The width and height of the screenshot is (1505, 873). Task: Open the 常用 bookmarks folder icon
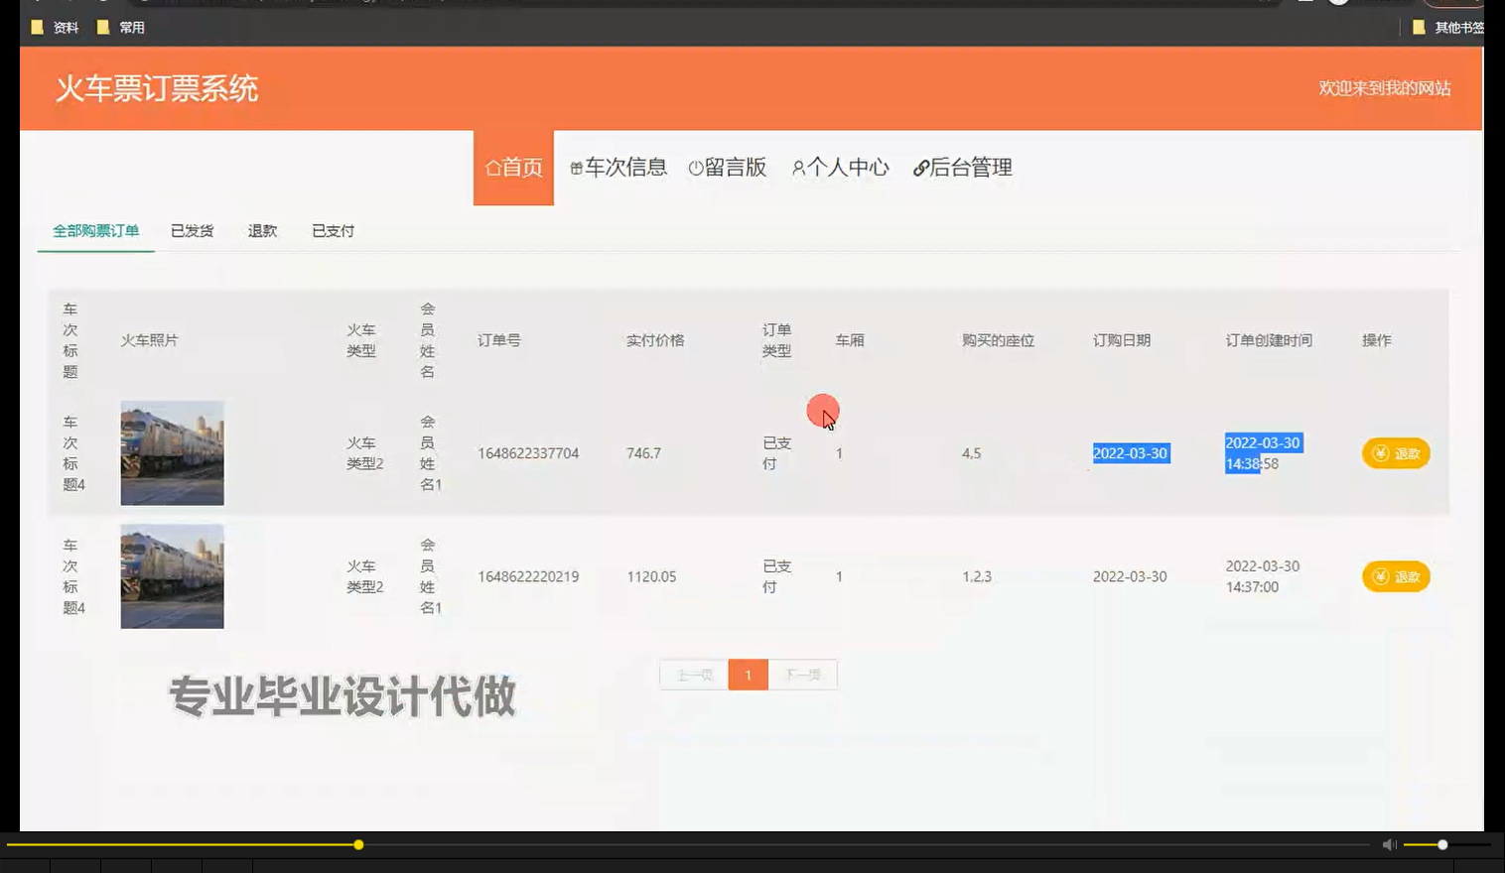pyautogui.click(x=103, y=27)
